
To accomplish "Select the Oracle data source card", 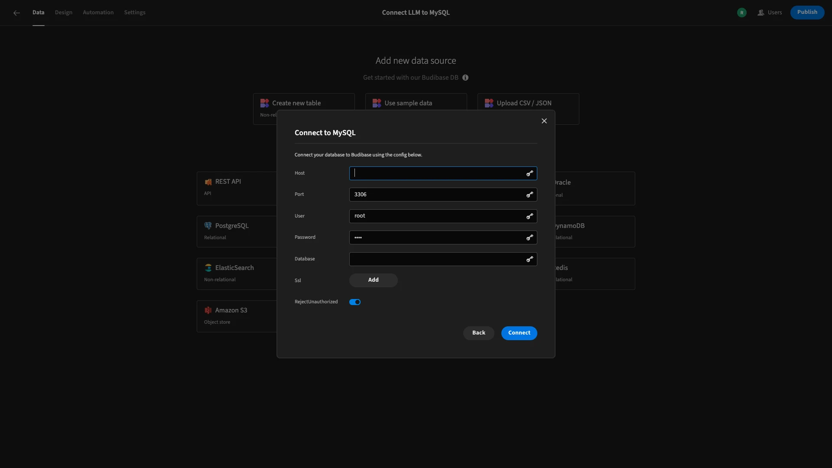I will pos(595,188).
